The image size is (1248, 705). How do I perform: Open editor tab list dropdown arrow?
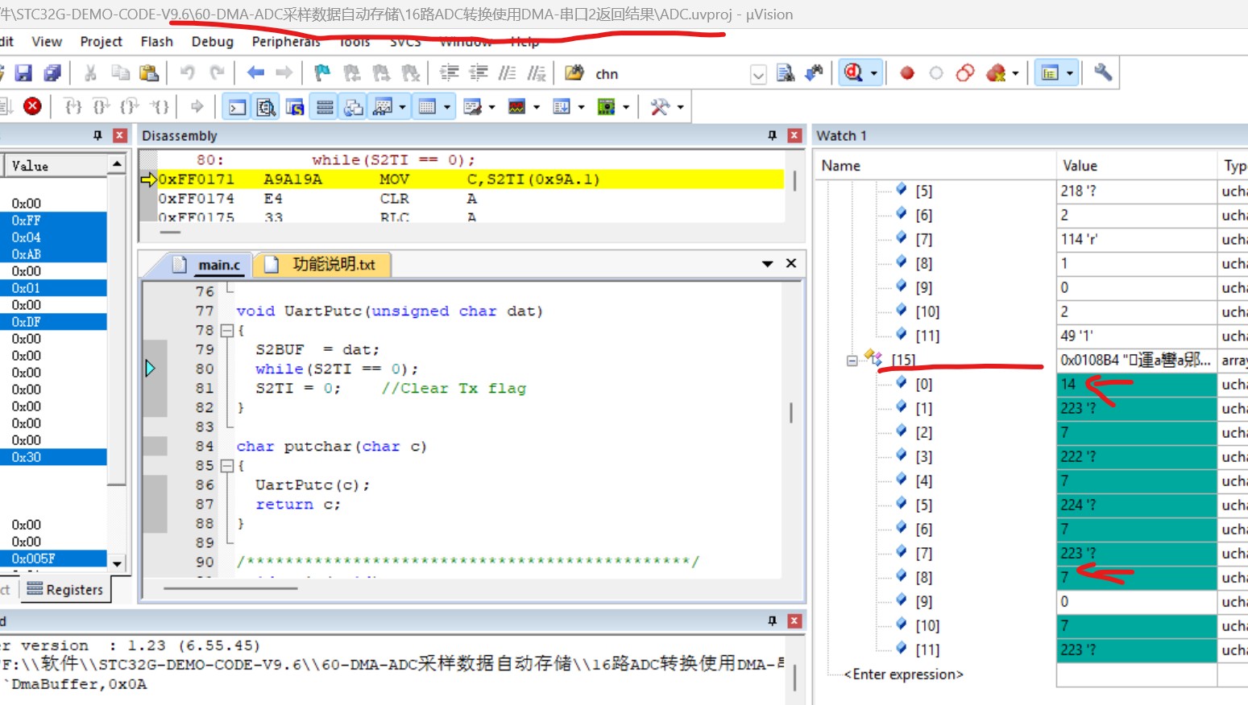point(767,264)
